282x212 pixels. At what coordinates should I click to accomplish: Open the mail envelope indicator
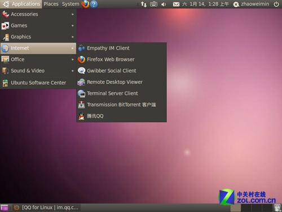point(176,4)
